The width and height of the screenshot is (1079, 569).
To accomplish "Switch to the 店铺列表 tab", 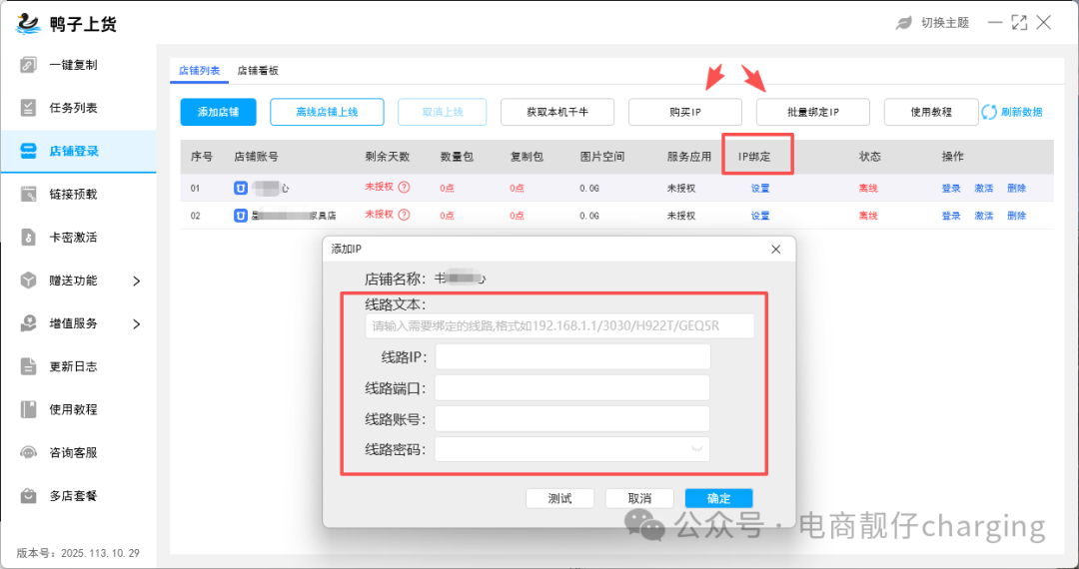I will tap(199, 71).
